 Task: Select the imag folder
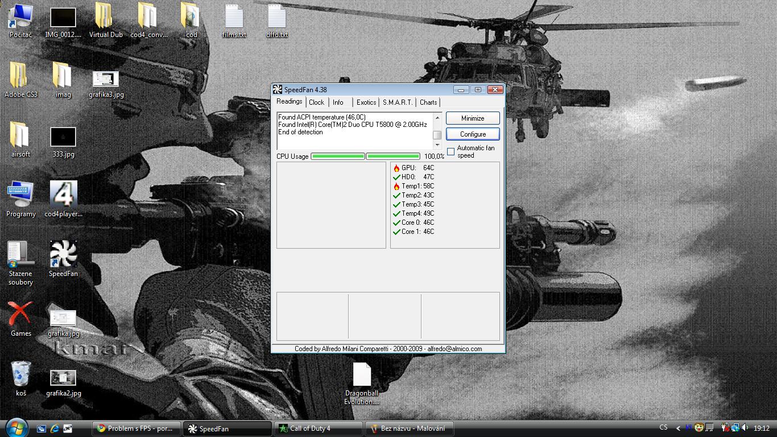click(x=63, y=80)
